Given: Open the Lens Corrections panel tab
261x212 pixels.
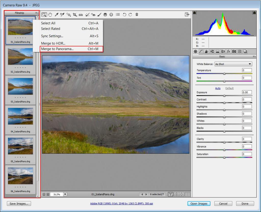Looking at the screenshot, I should click(x=223, y=51).
